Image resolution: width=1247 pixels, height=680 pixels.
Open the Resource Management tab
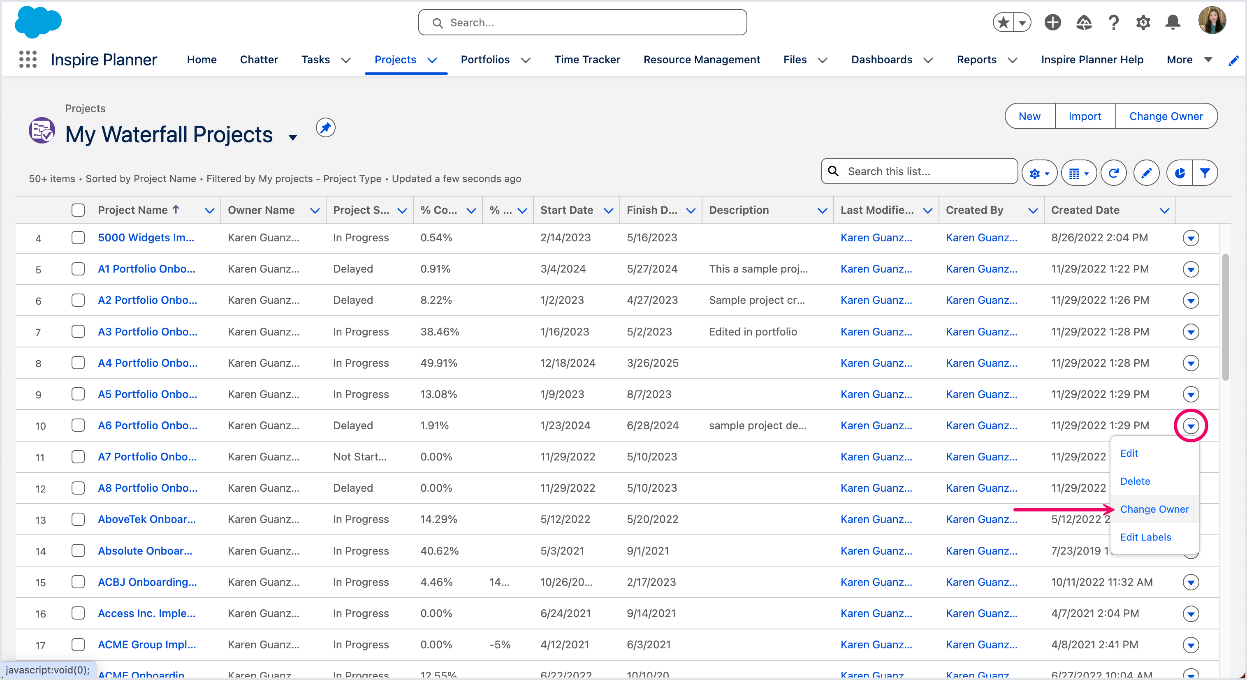(x=702, y=60)
